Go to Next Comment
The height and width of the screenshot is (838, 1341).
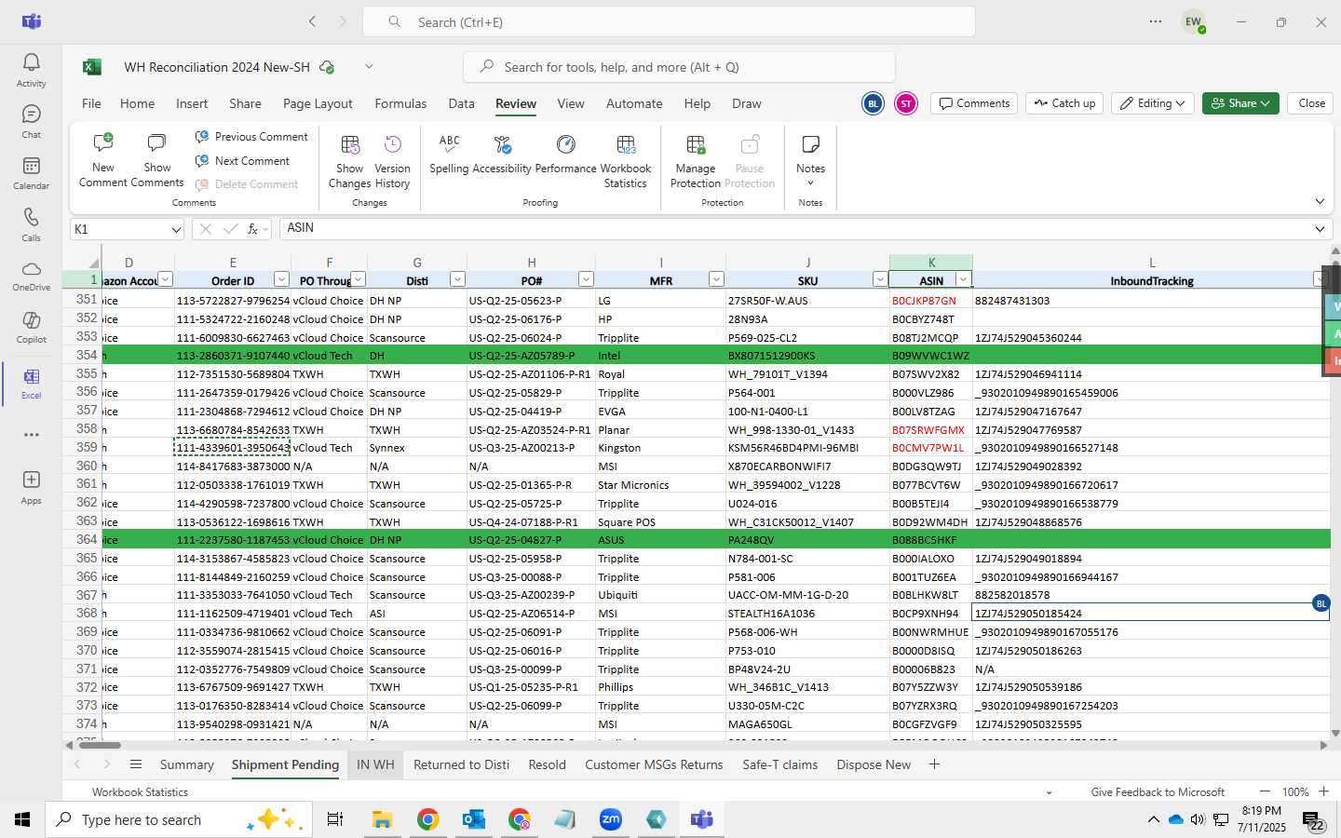coord(242,161)
